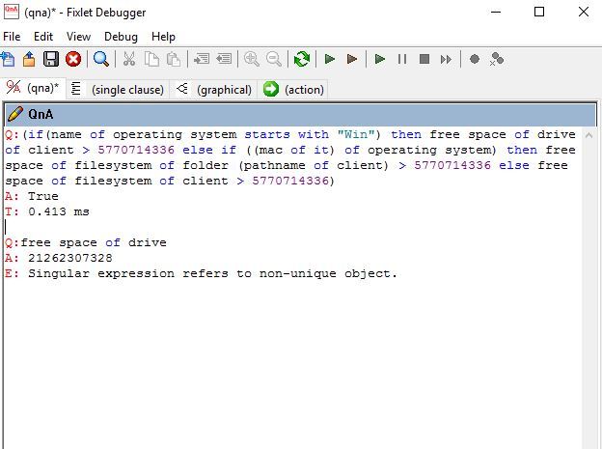
Task: Click the Open file folder icon
Action: click(29, 59)
